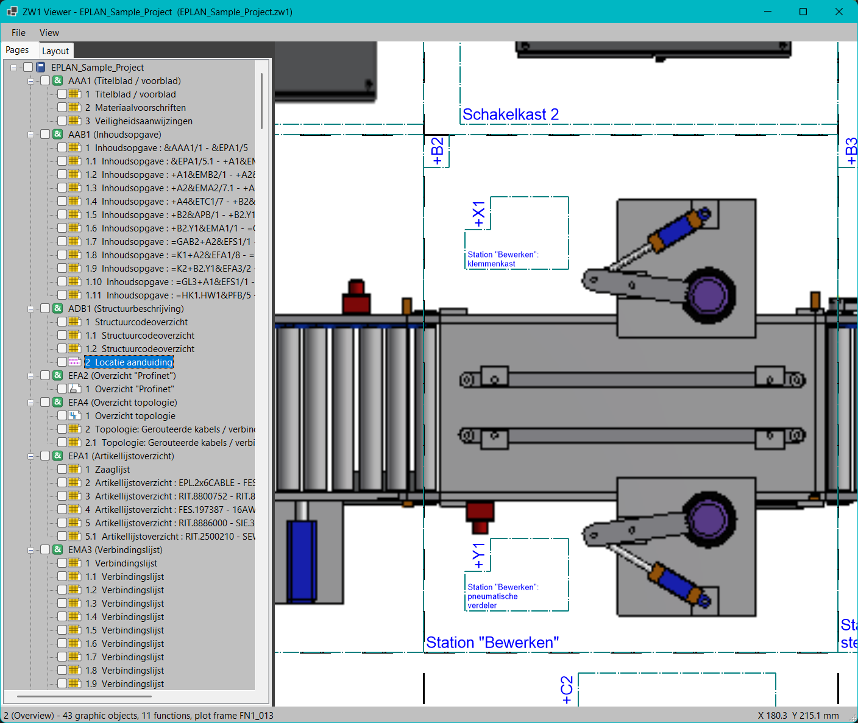Click the EPA1 Artikellijstoverzicht group icon
This screenshot has width=858, height=723.
(58, 456)
